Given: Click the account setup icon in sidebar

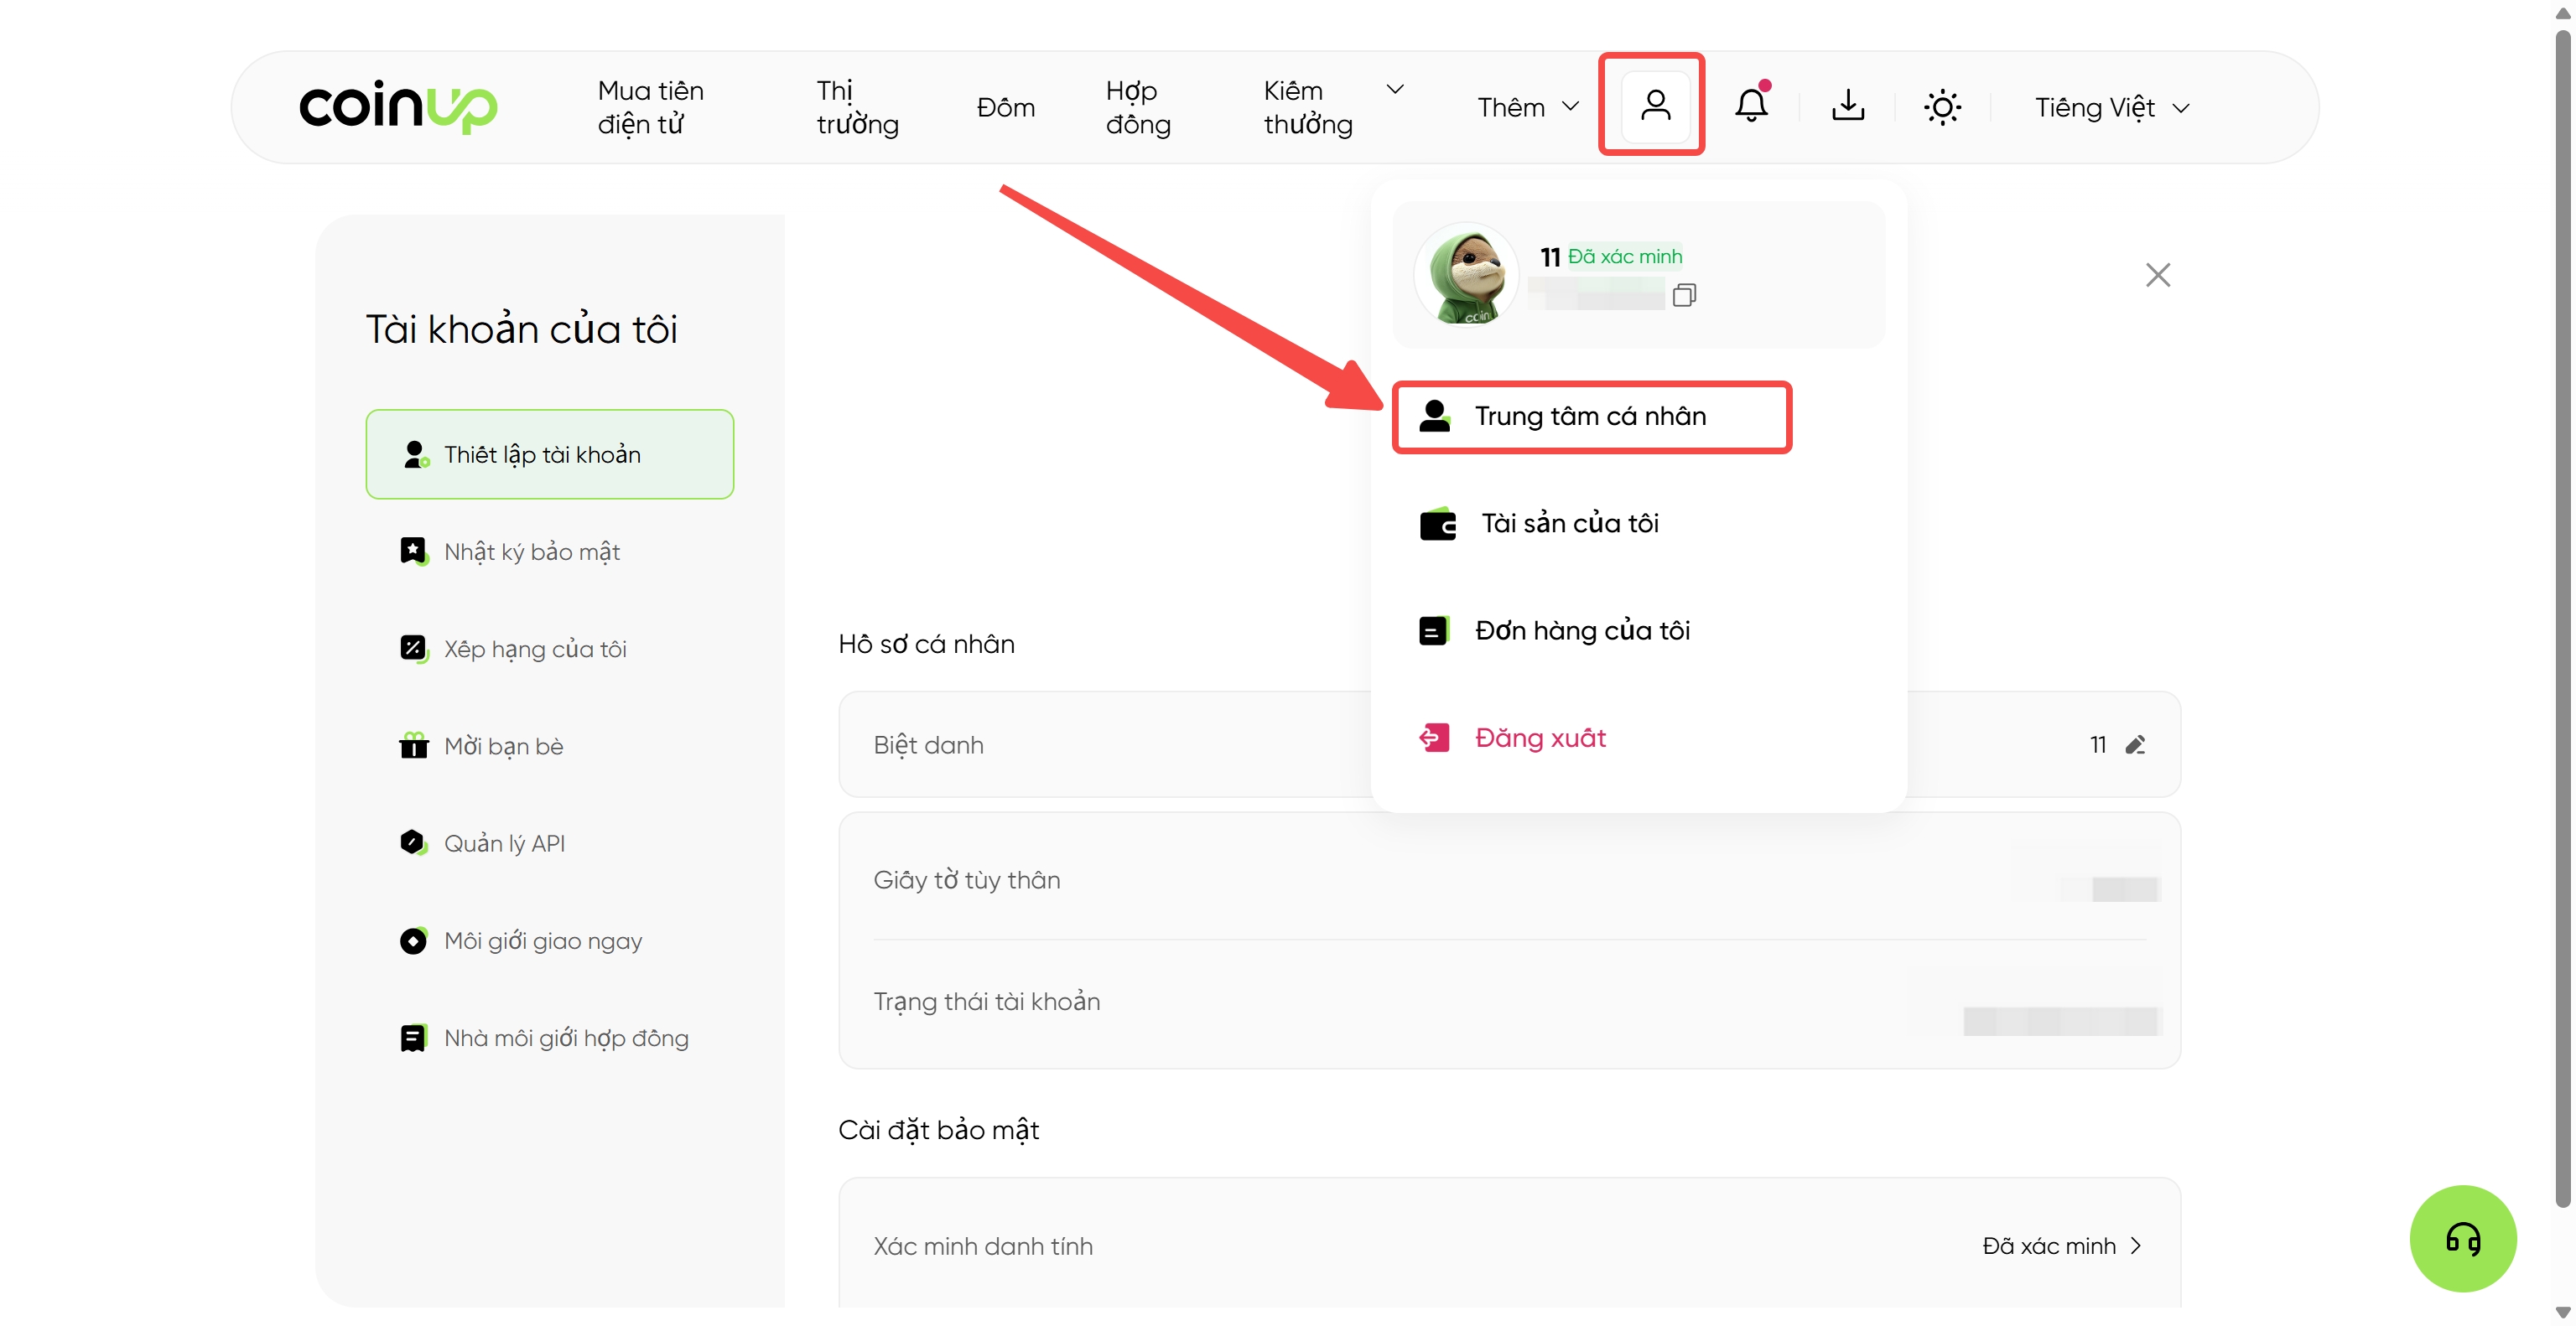Looking at the screenshot, I should pos(415,454).
